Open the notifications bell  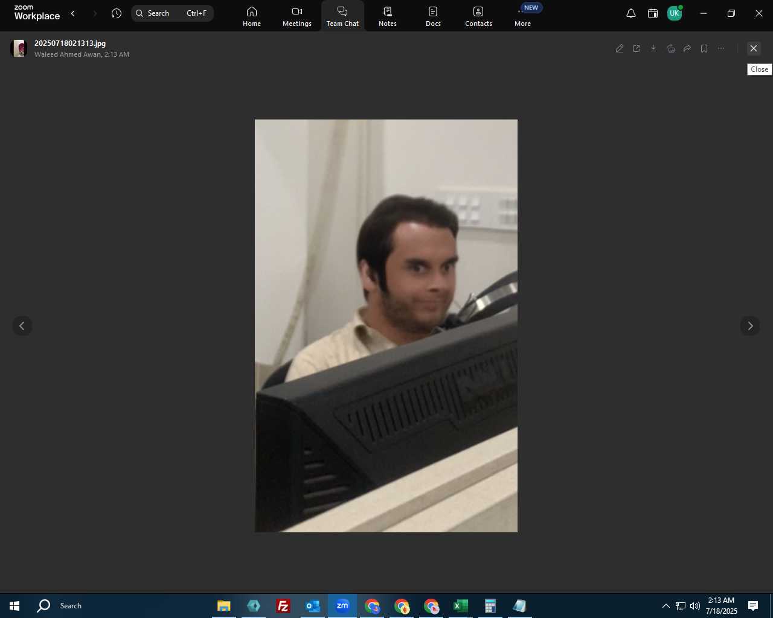(631, 13)
